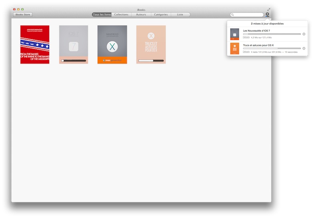Click the Trucs et astuces pour OS X download progress bar
Image resolution: width=312 pixels, height=218 pixels.
tap(272, 48)
